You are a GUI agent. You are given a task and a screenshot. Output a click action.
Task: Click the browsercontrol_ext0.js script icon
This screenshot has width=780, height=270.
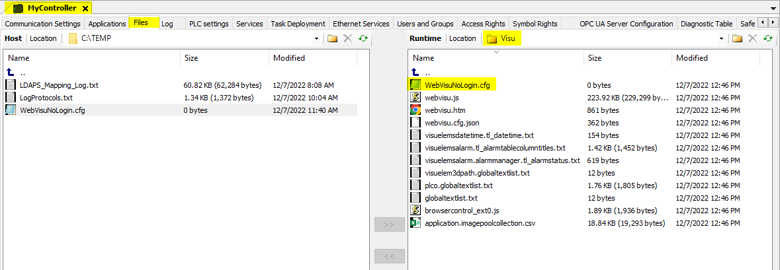[415, 211]
